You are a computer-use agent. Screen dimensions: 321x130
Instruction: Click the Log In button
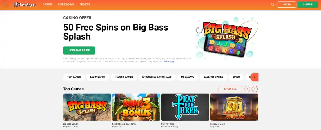[x=286, y=4]
